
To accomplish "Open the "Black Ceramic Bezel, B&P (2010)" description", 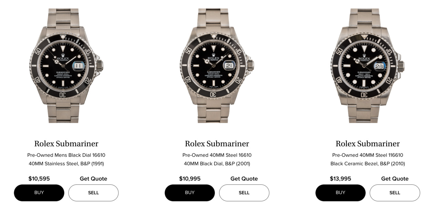I will point(368,164).
